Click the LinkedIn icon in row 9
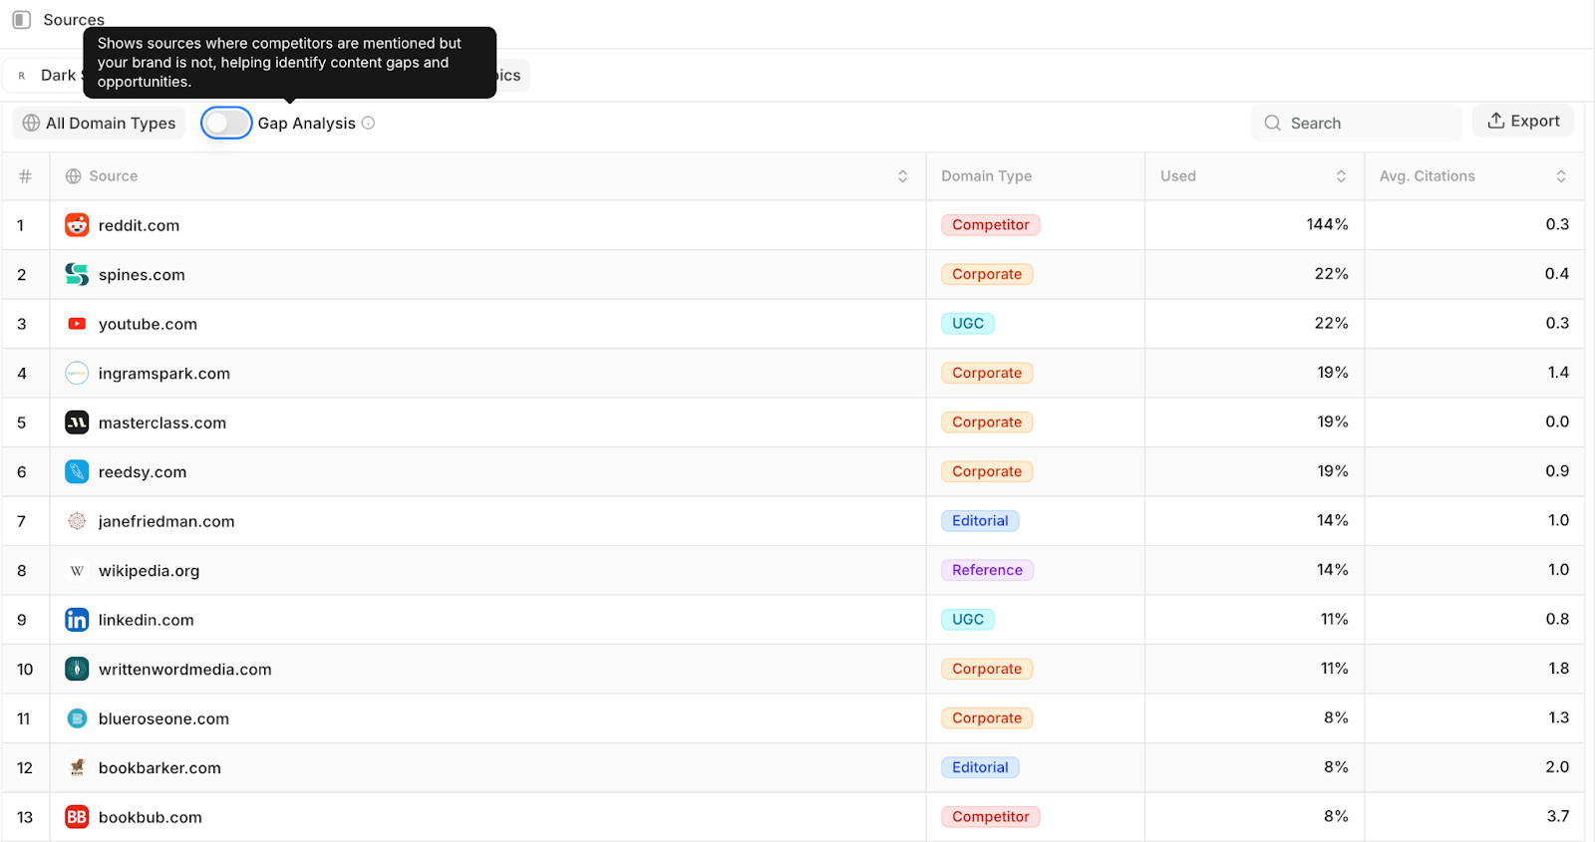The image size is (1595, 842). (77, 620)
